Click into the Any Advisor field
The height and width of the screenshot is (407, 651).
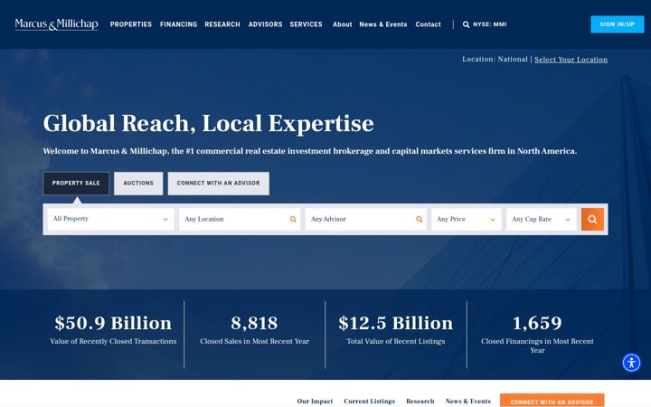(366, 219)
